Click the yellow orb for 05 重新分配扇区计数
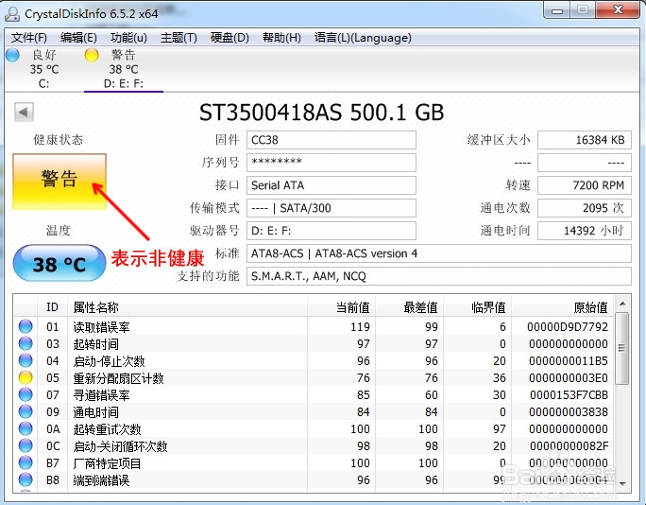This screenshot has height=505, width=646. click(x=25, y=377)
